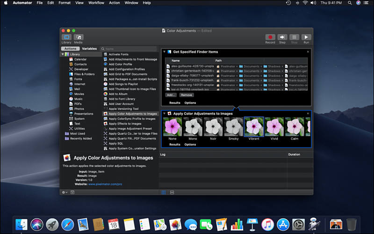
Task: Click the Record button in the toolbar
Action: [270, 37]
